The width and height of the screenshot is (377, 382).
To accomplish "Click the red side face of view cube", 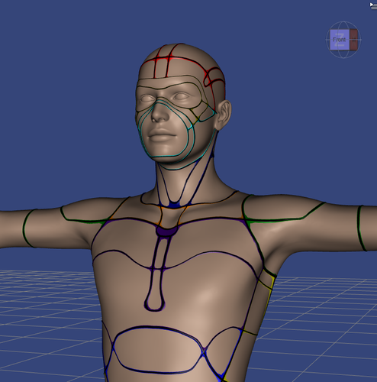I will coord(353,40).
